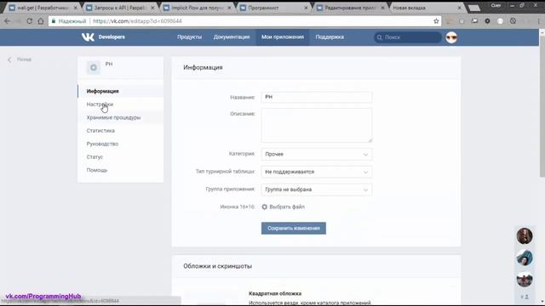Screen dimensions: 545x306
Task: Close the wall.get tab
Action: coord(75,8)
